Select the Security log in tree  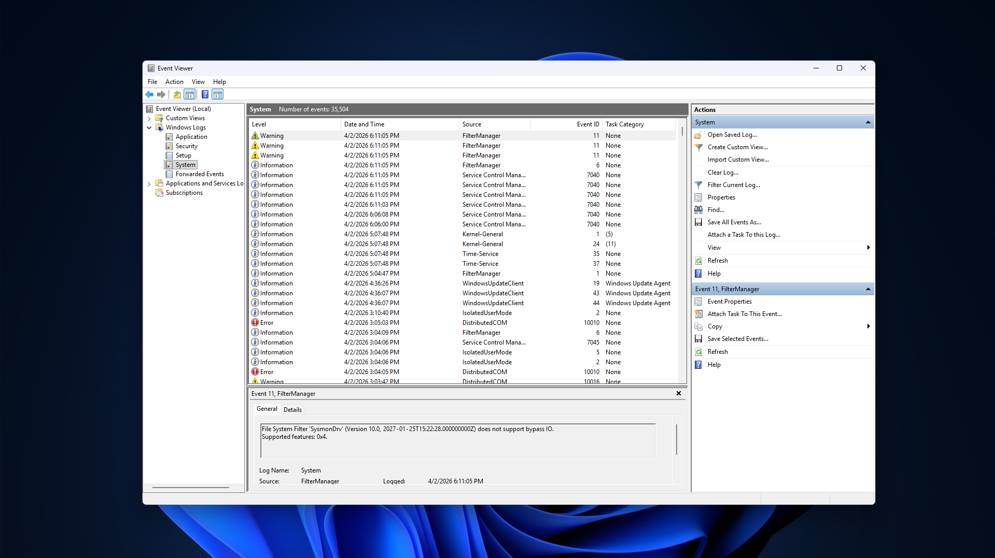click(x=186, y=146)
